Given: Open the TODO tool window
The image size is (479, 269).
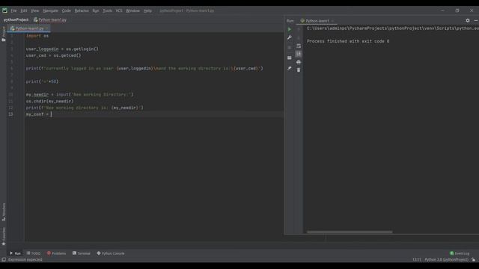Looking at the screenshot, I should (33, 253).
